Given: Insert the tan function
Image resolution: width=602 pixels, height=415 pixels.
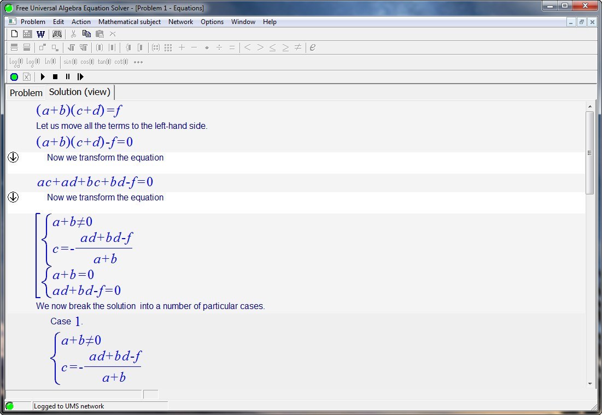Looking at the screenshot, I should 104,62.
